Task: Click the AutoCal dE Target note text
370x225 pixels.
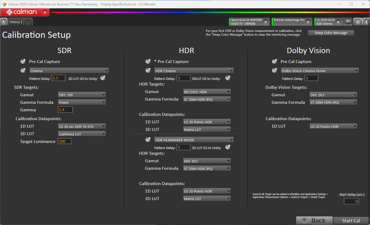Action: tap(290, 196)
